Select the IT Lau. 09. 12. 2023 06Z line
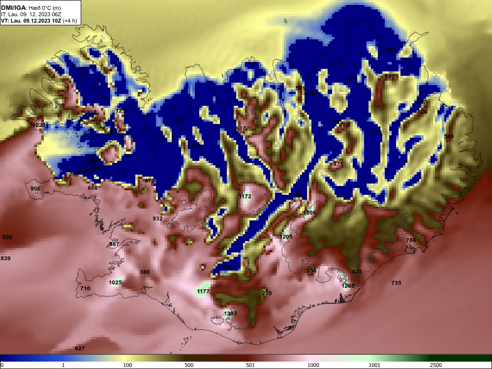The image size is (492, 369). click(31, 14)
